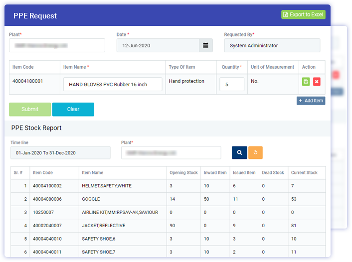Image resolution: width=352 pixels, height=262 pixels.
Task: Submit the PPE request form
Action: click(30, 109)
